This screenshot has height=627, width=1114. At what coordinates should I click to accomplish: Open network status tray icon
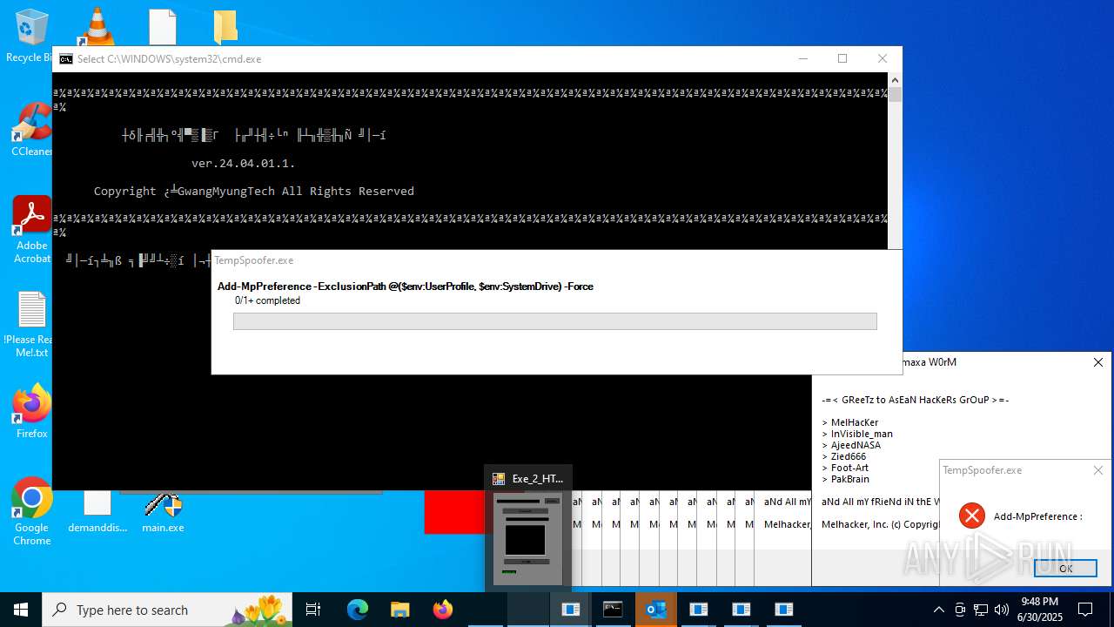[981, 610]
